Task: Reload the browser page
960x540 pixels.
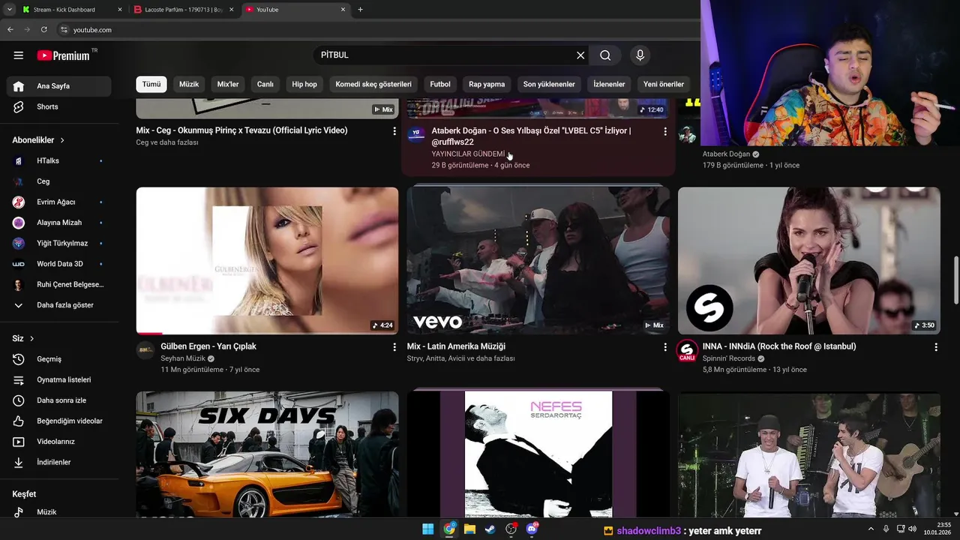Action: (44, 30)
